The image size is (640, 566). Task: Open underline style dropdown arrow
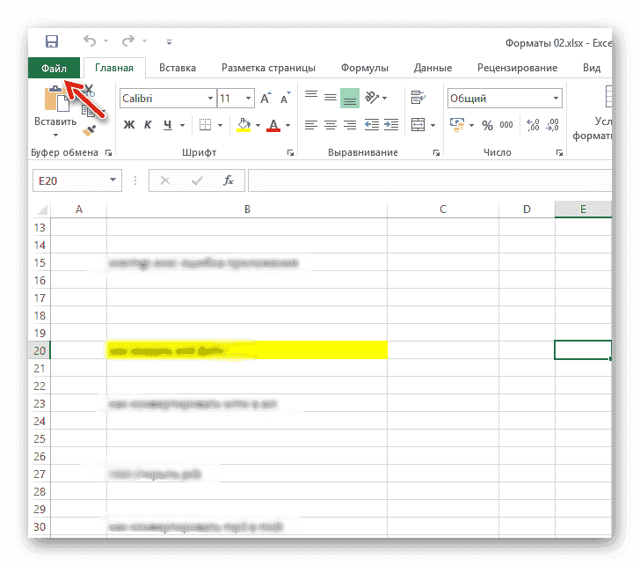point(182,125)
